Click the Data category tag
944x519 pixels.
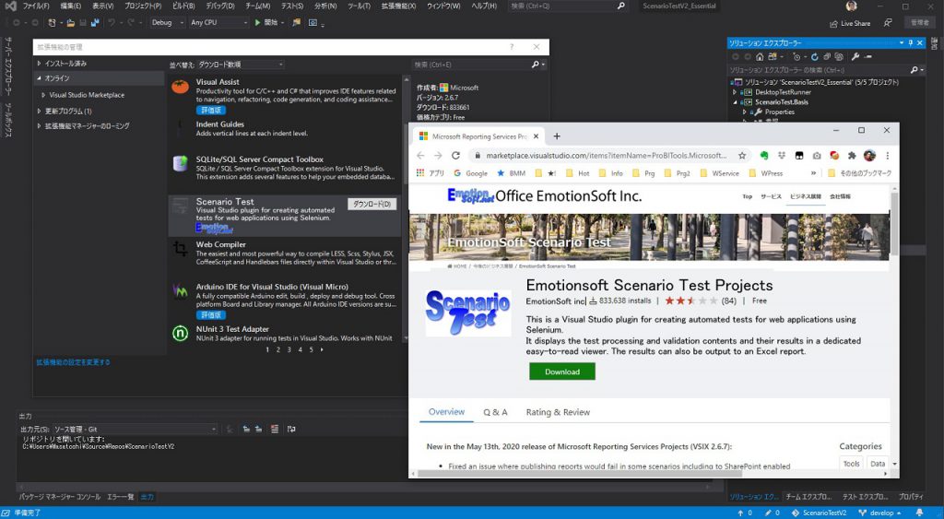click(x=878, y=464)
